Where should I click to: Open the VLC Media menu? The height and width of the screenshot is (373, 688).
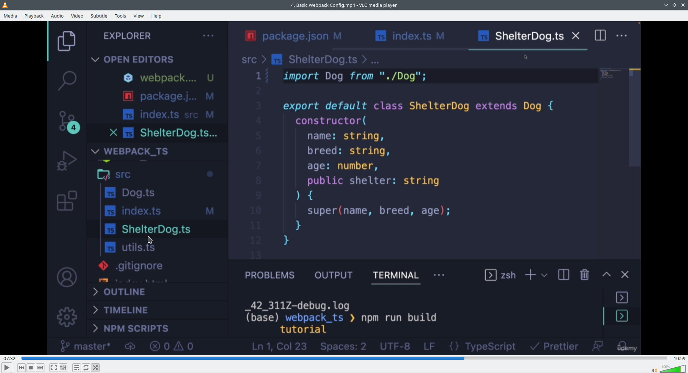pos(10,16)
